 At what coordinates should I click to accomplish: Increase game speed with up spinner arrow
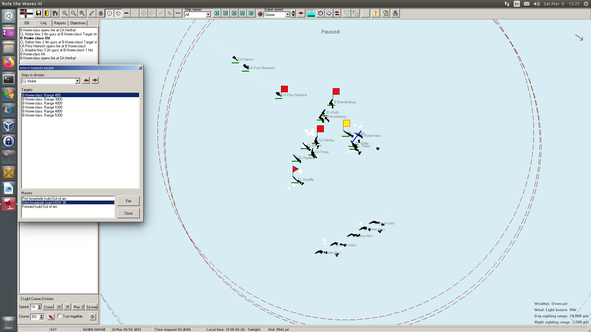click(x=293, y=12)
